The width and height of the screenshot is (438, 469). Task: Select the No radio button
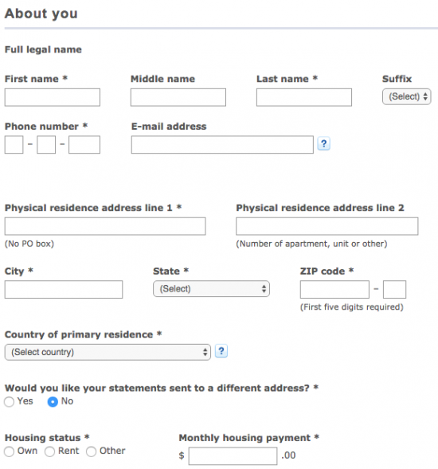click(53, 401)
